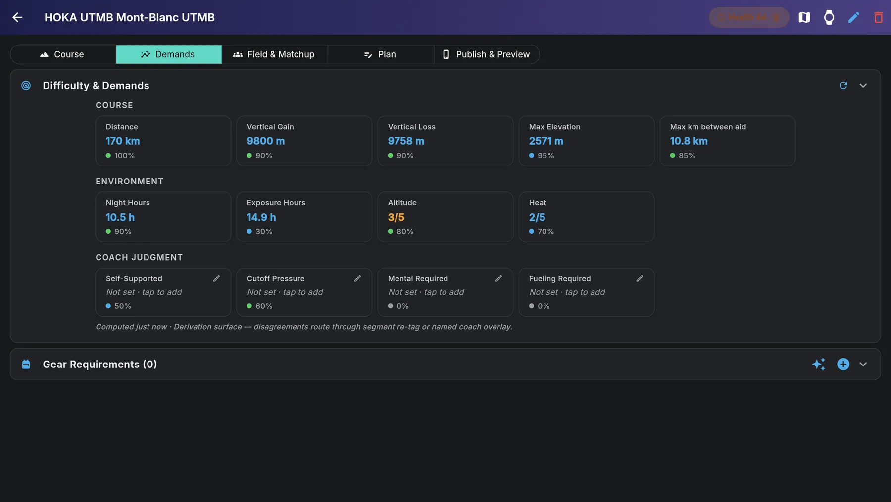Tap to add Cutoff Pressure value
This screenshot has height=502, width=891.
click(285, 292)
